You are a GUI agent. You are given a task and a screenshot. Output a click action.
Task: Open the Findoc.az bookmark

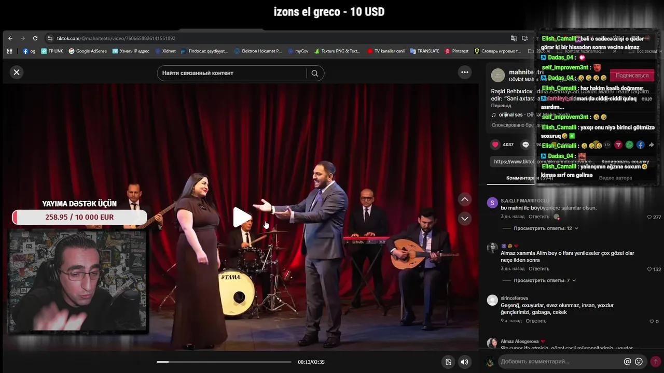coord(204,51)
